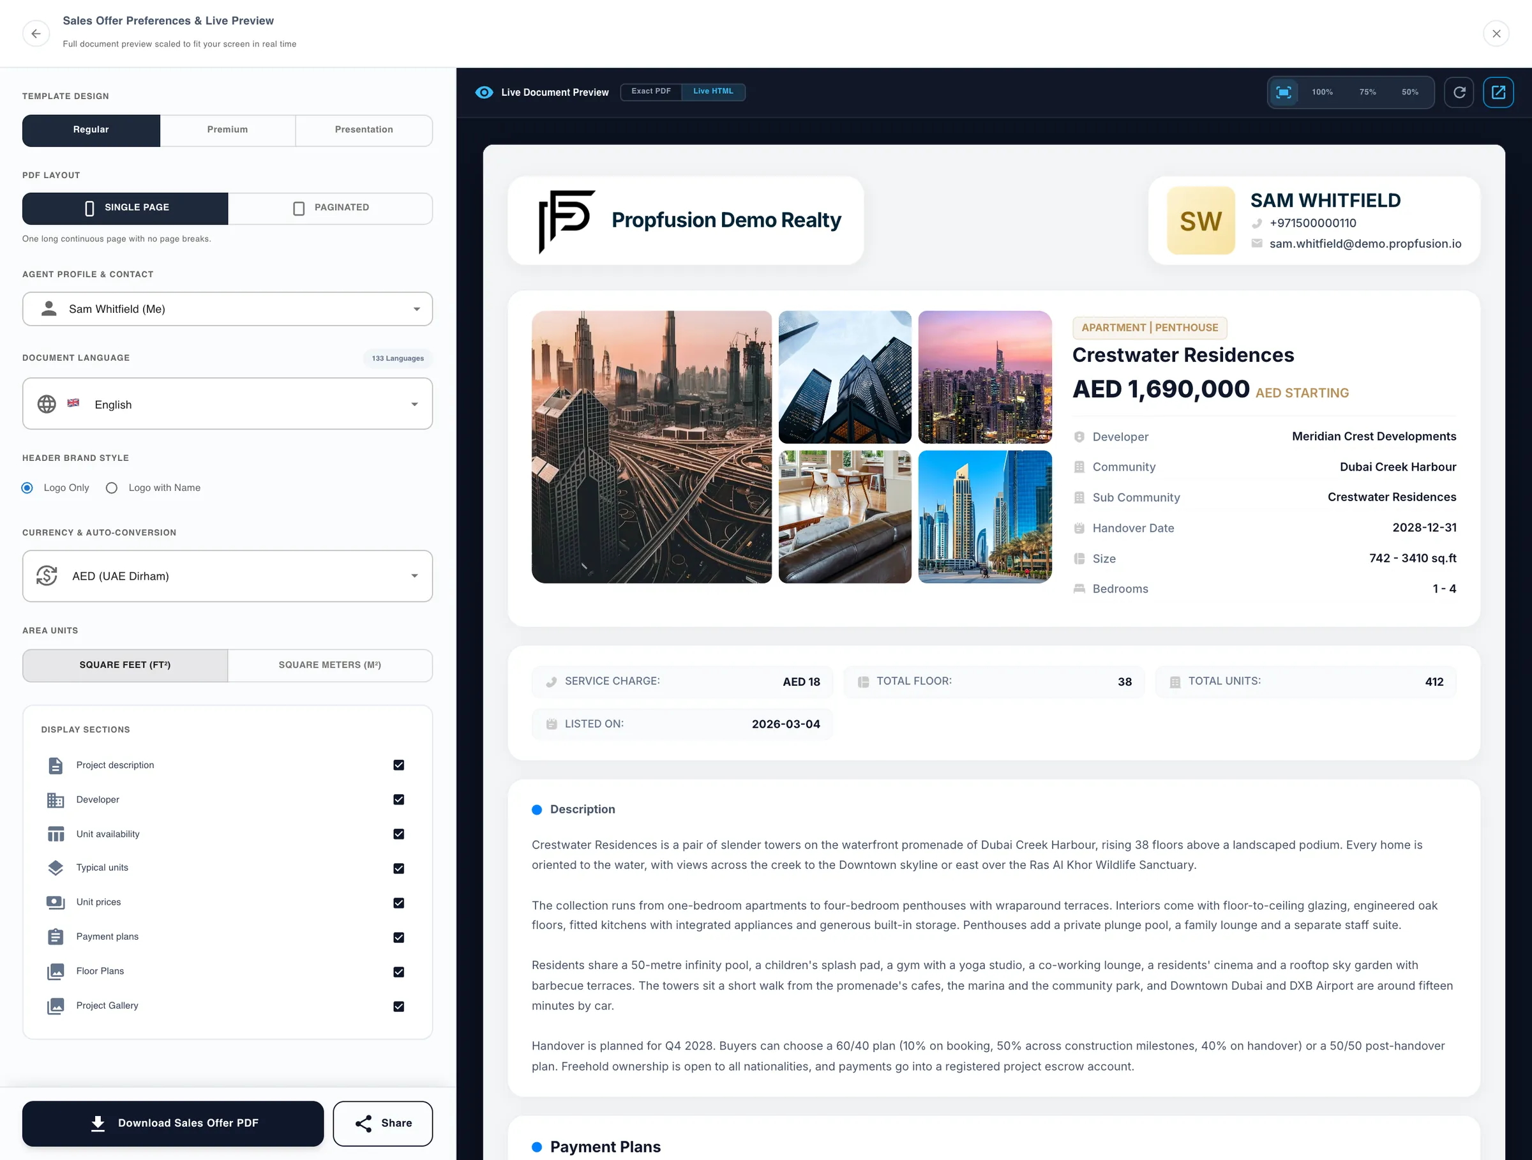The width and height of the screenshot is (1532, 1160).
Task: Click the Share button
Action: click(x=383, y=1124)
